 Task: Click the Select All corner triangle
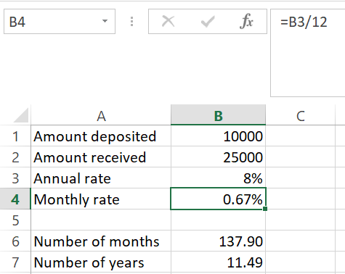(x=21, y=115)
